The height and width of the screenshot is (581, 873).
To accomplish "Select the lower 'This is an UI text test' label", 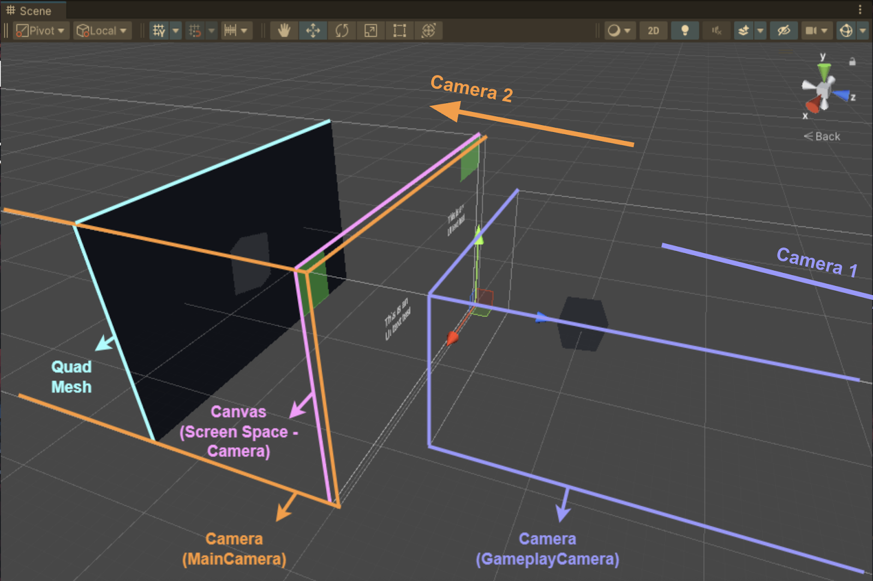I will pos(398,320).
